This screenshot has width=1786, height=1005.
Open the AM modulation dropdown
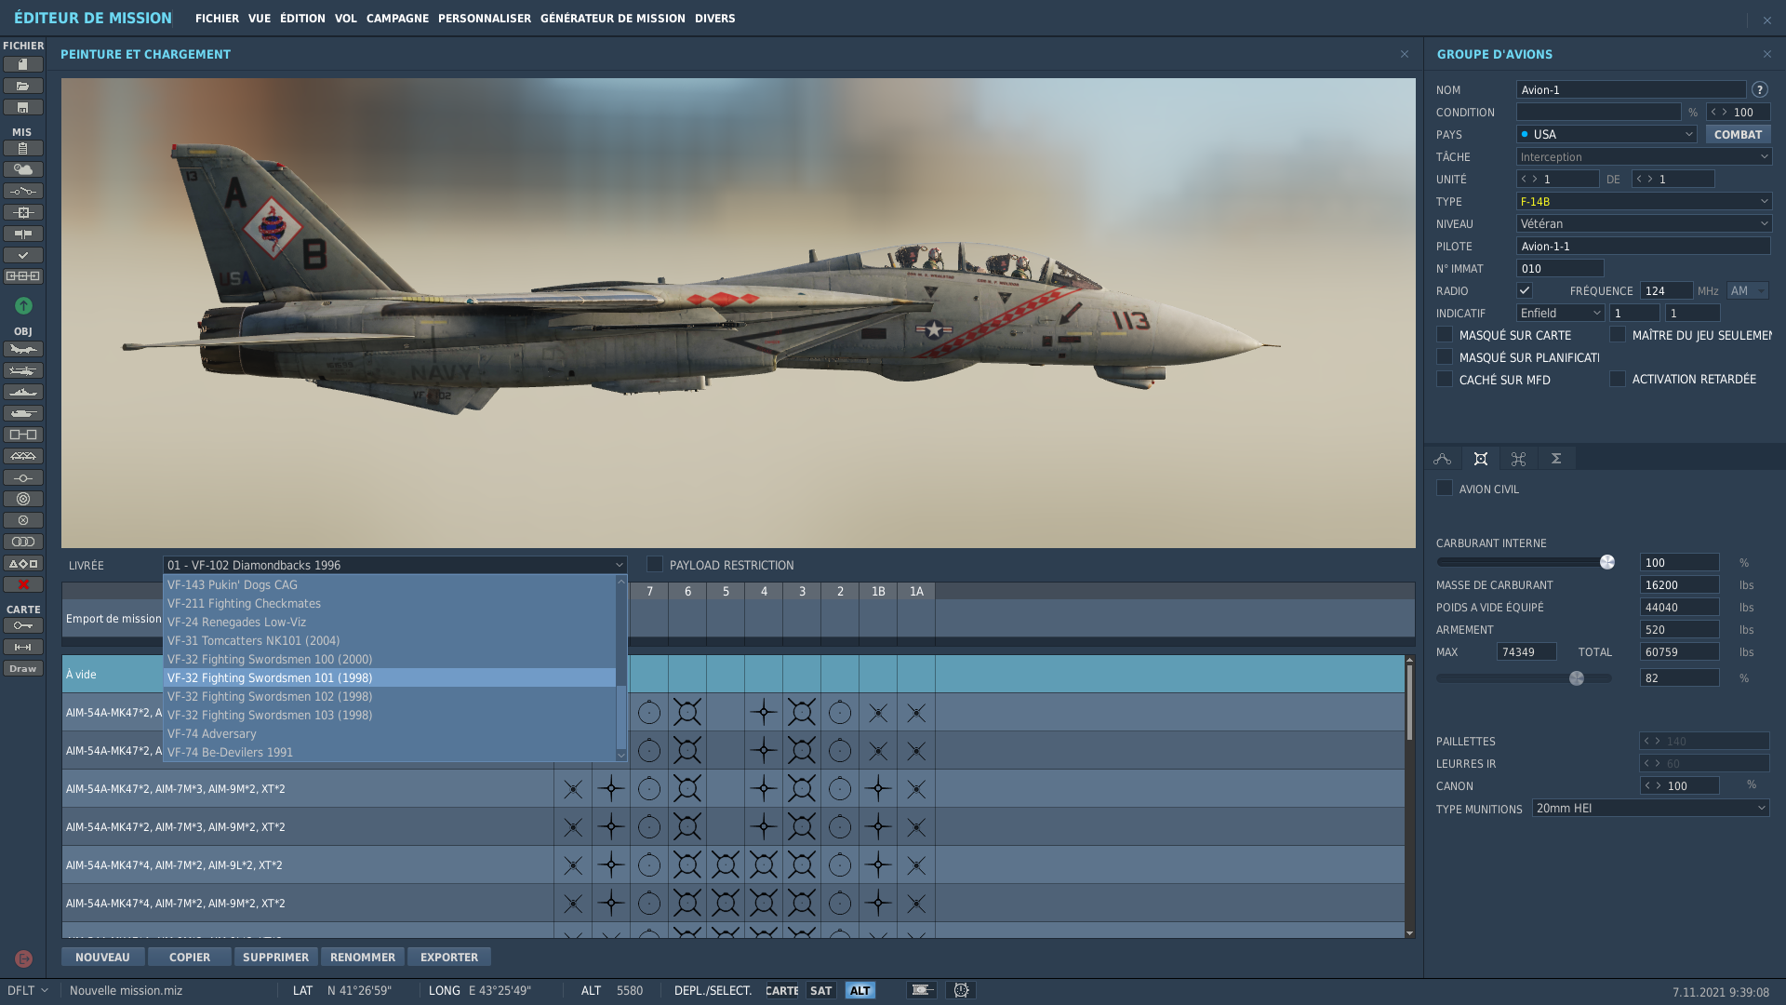tap(1747, 290)
